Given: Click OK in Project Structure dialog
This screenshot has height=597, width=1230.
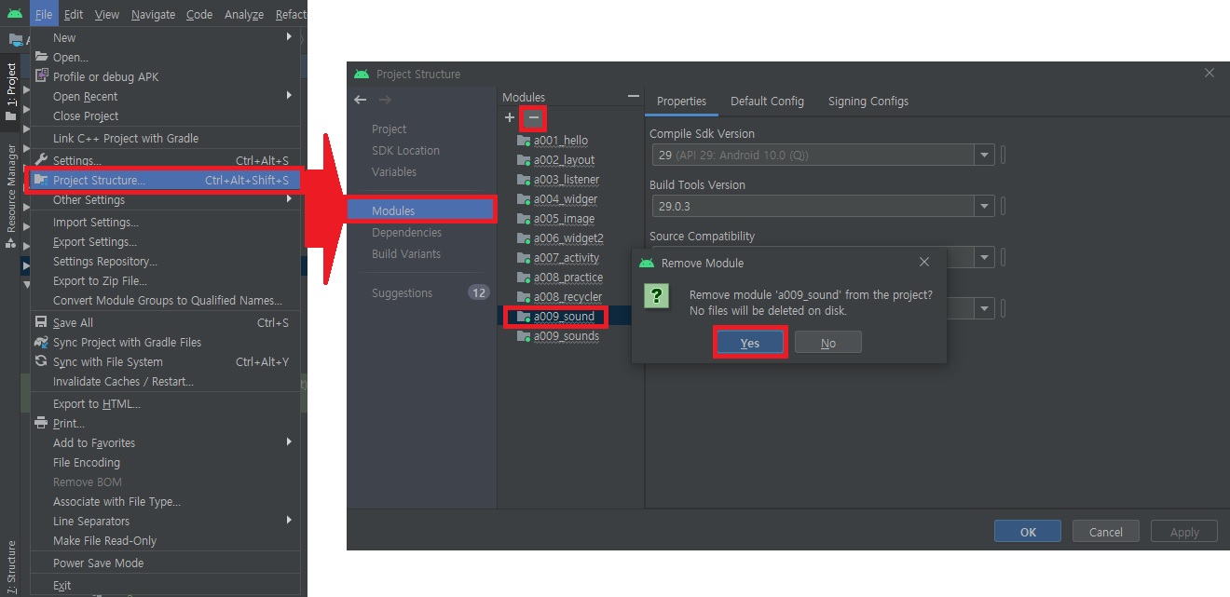Looking at the screenshot, I should pos(1028,532).
